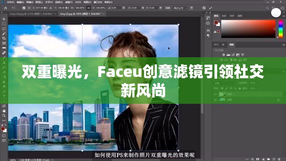Click the W width percentage field
This screenshot has height=161, width=286.
pos(80,8)
